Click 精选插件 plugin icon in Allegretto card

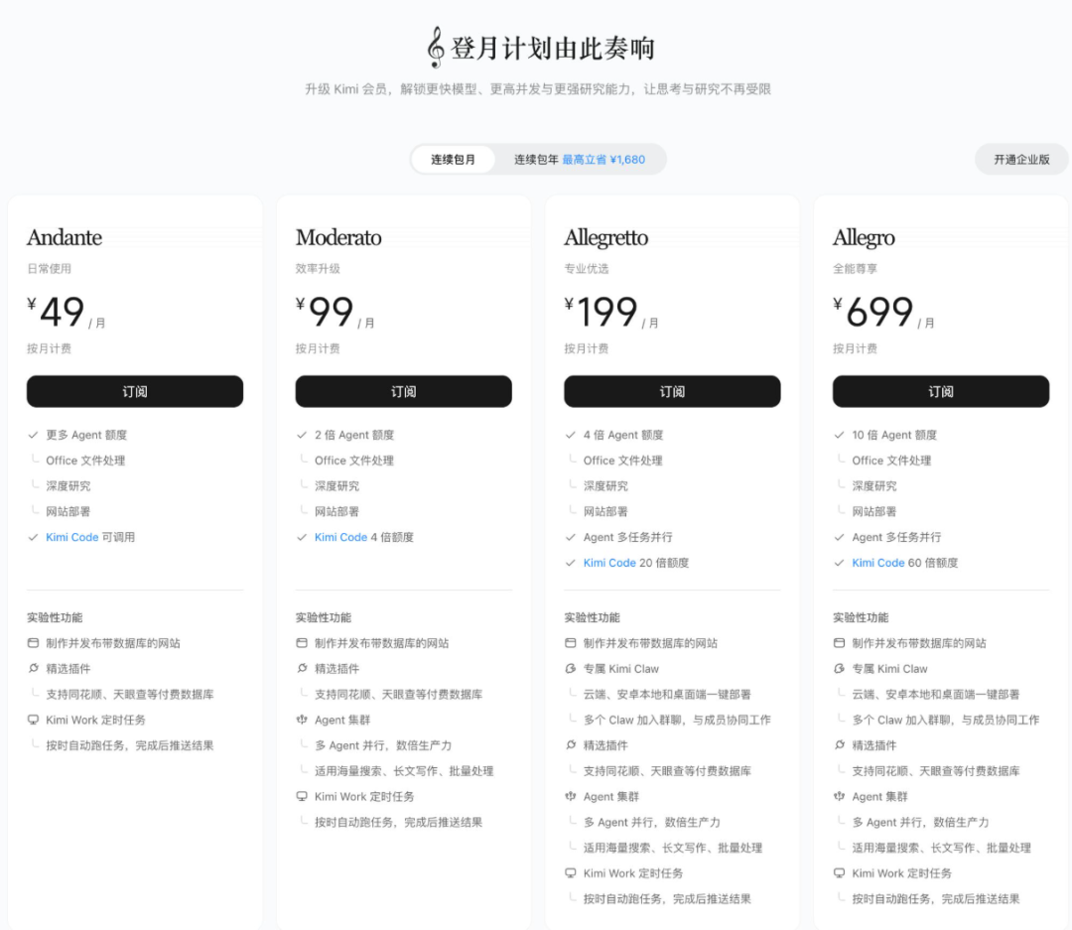tap(570, 744)
